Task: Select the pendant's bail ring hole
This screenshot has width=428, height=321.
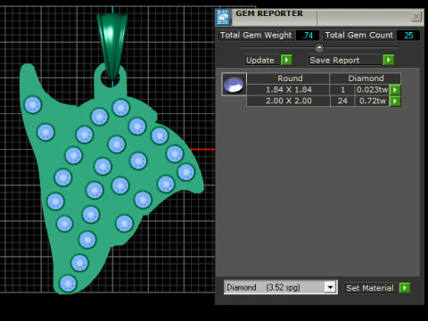Action: pyautogui.click(x=110, y=78)
